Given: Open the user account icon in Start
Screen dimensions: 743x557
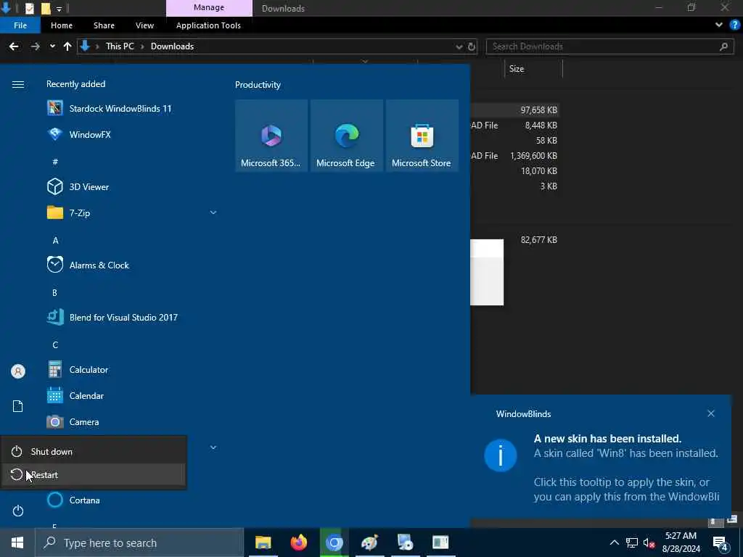Looking at the screenshot, I should (17, 371).
